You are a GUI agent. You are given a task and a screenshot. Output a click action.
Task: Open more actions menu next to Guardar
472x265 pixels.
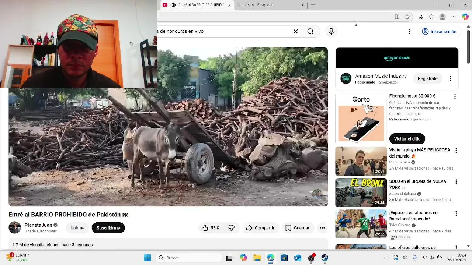click(322, 228)
